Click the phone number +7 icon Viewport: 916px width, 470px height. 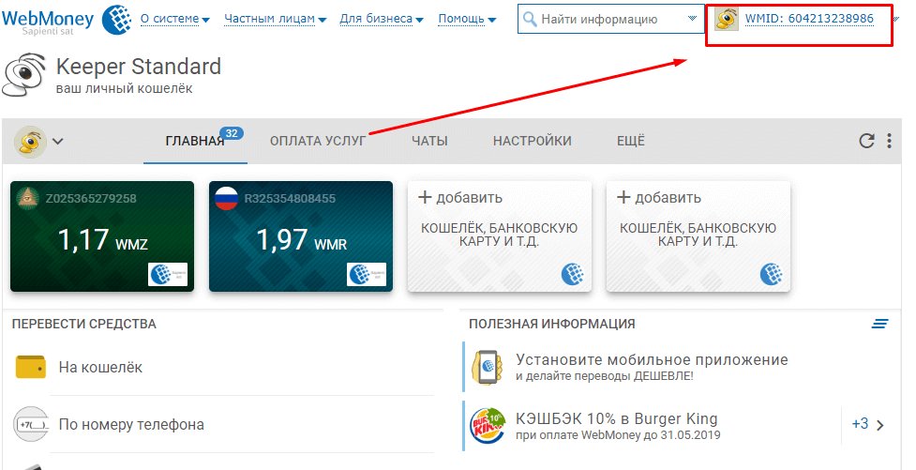pyautogui.click(x=31, y=424)
